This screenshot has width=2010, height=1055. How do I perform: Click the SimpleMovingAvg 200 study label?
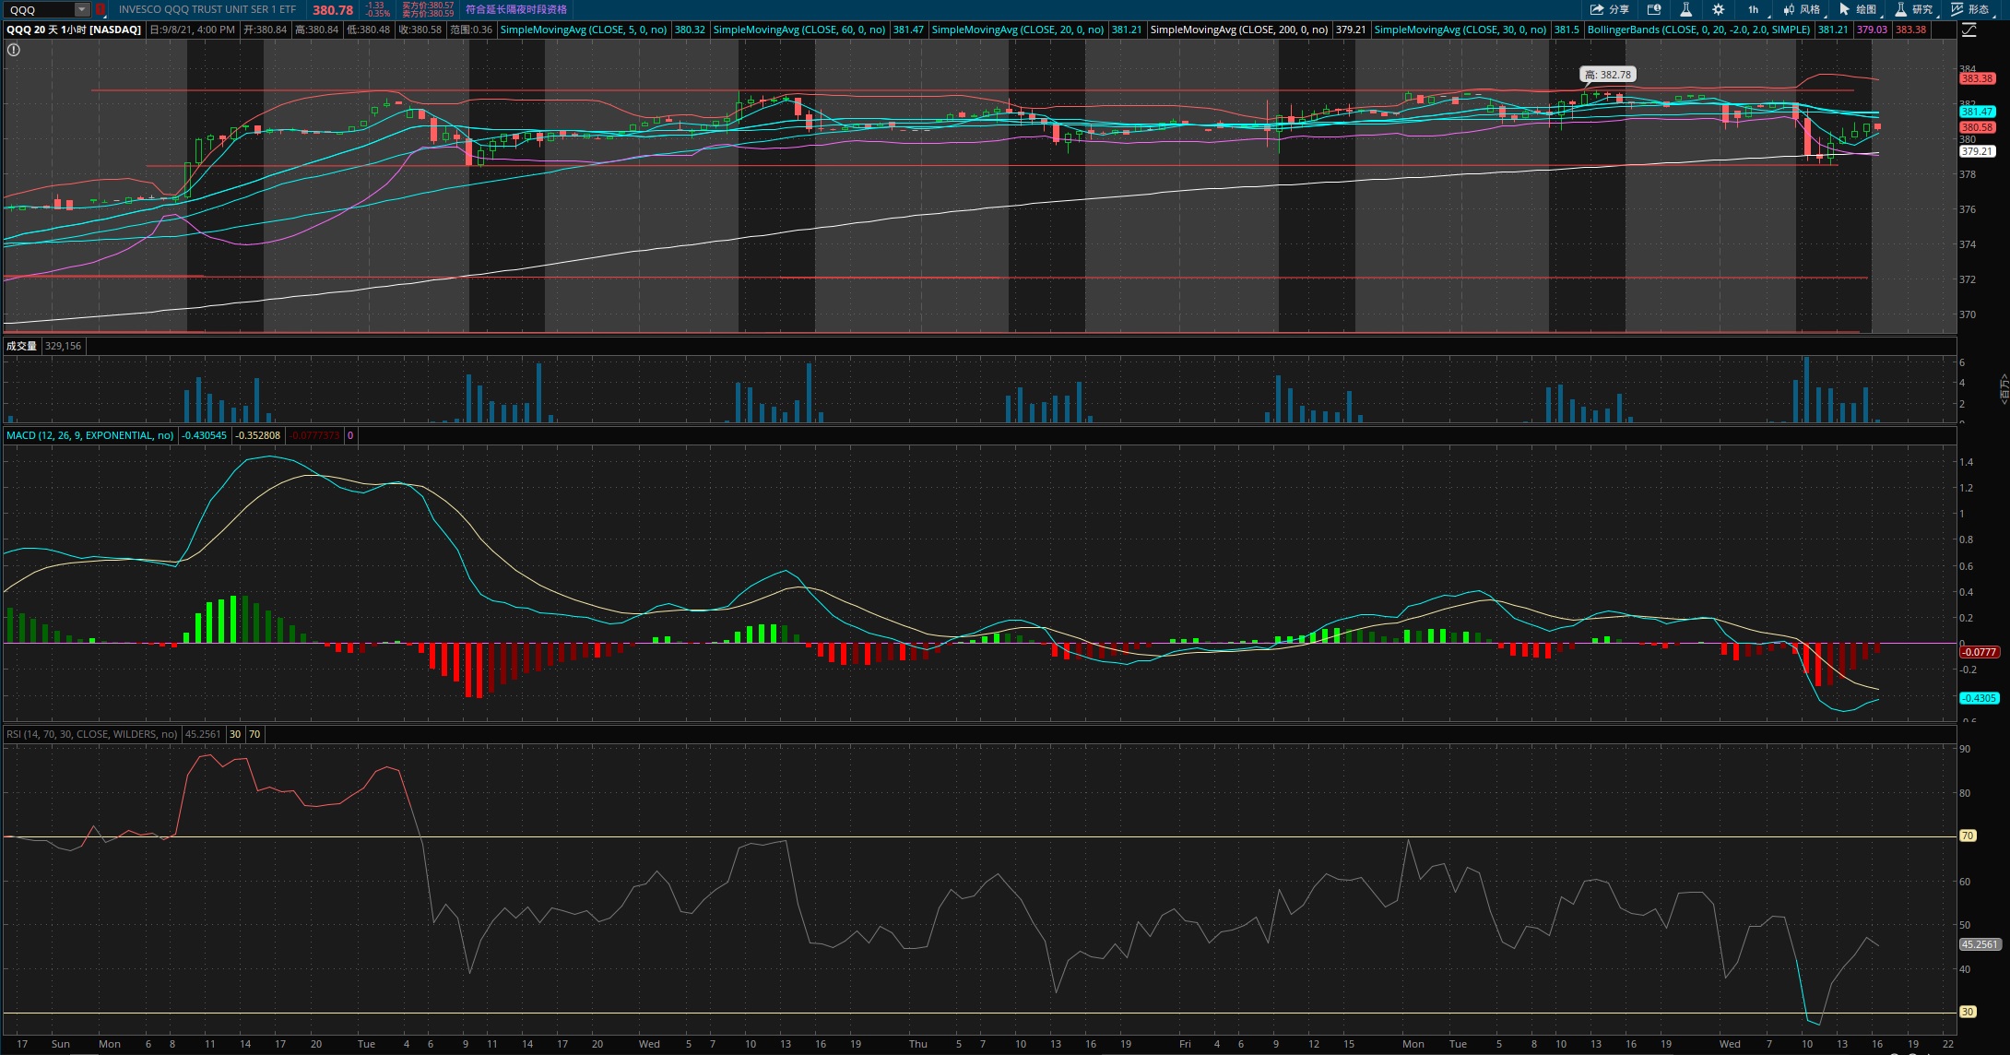(x=1238, y=30)
